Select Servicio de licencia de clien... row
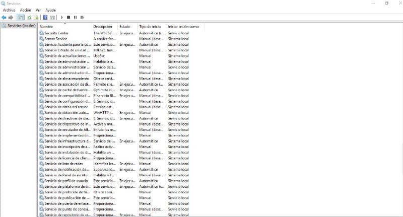The height and width of the screenshot is (217, 403). 114,158
